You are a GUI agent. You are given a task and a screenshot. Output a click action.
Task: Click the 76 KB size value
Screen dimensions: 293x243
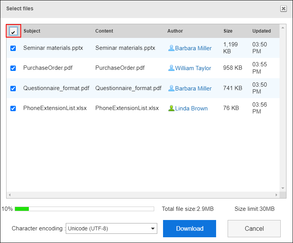point(231,108)
